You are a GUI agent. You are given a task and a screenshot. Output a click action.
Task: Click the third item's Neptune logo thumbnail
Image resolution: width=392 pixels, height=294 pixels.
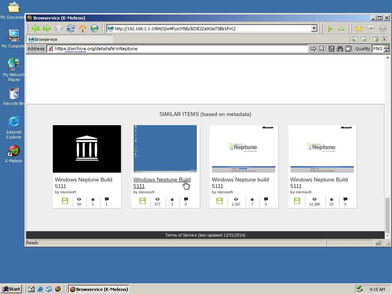click(243, 149)
